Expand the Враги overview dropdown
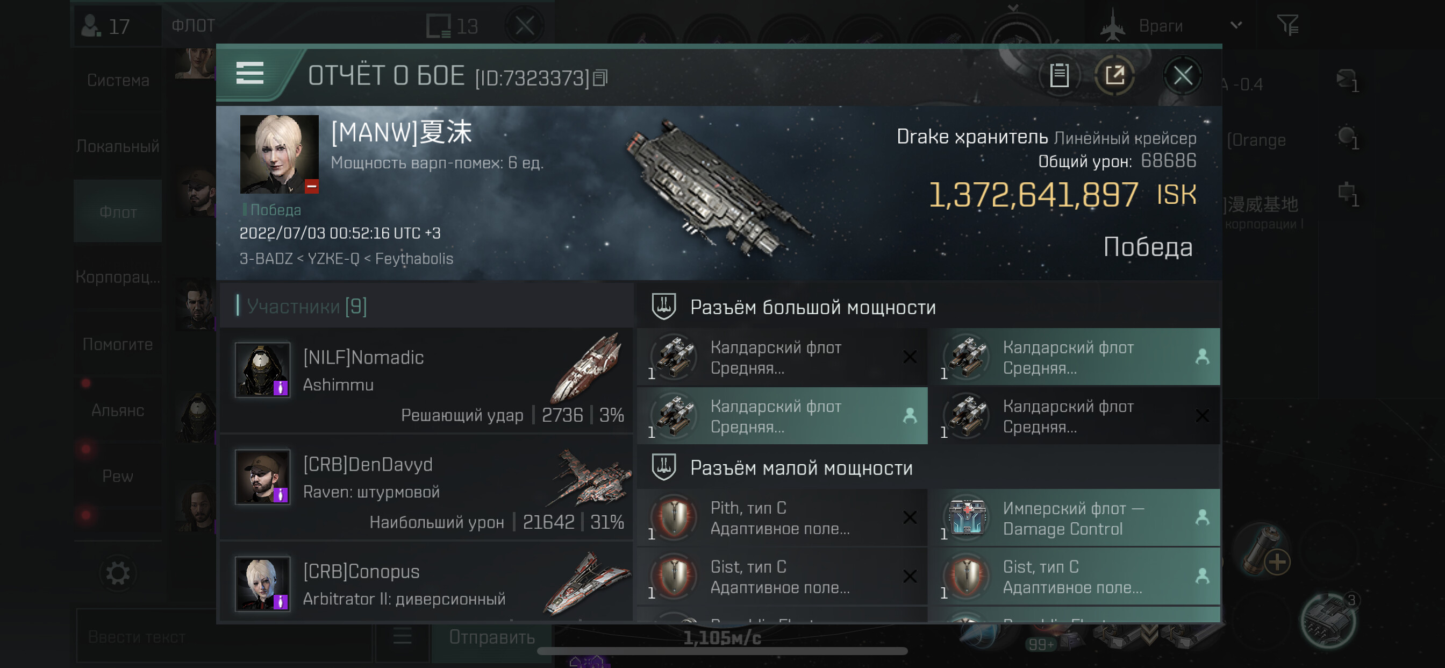Screen dimensions: 1445x668 pos(1236,25)
